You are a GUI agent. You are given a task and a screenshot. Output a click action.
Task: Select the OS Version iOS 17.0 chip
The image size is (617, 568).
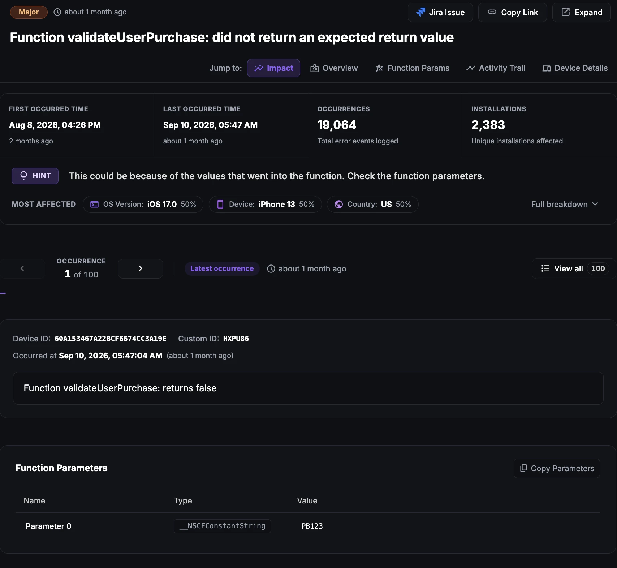pyautogui.click(x=143, y=205)
